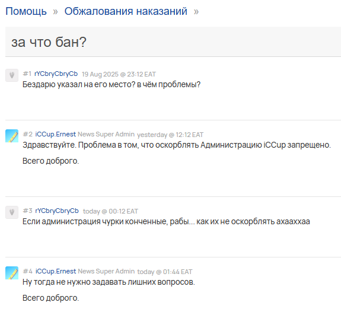Click the arrow separator after Обжалования наказаний
The height and width of the screenshot is (315, 341).
(196, 12)
